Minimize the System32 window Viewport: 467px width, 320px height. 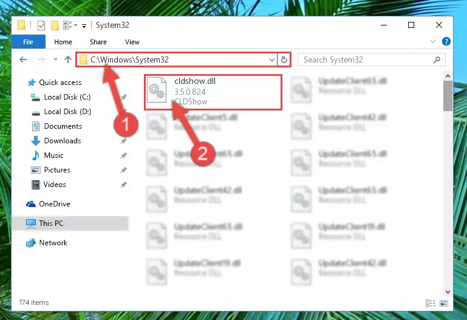coord(384,26)
